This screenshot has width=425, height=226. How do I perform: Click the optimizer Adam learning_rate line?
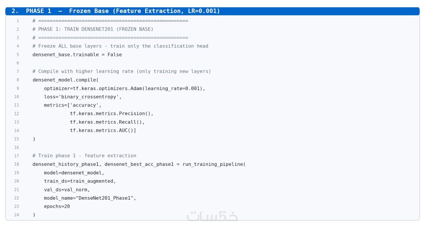125,88
